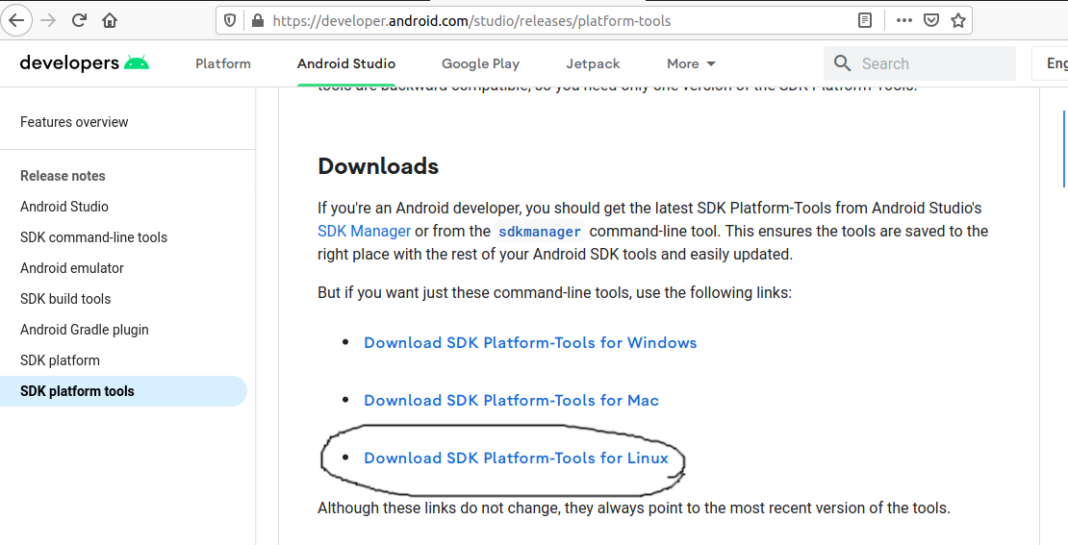1068x545 pixels.
Task: Open the Jetpack nav tab
Action: pyautogui.click(x=593, y=63)
